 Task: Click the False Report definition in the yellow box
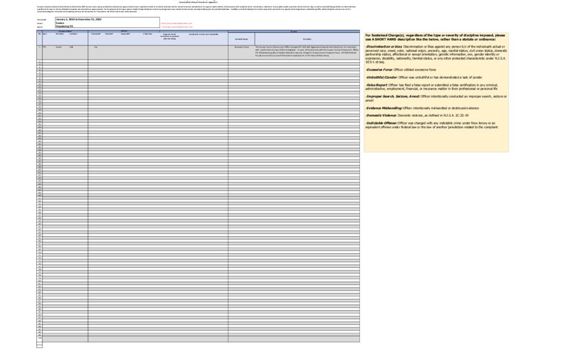point(433,87)
